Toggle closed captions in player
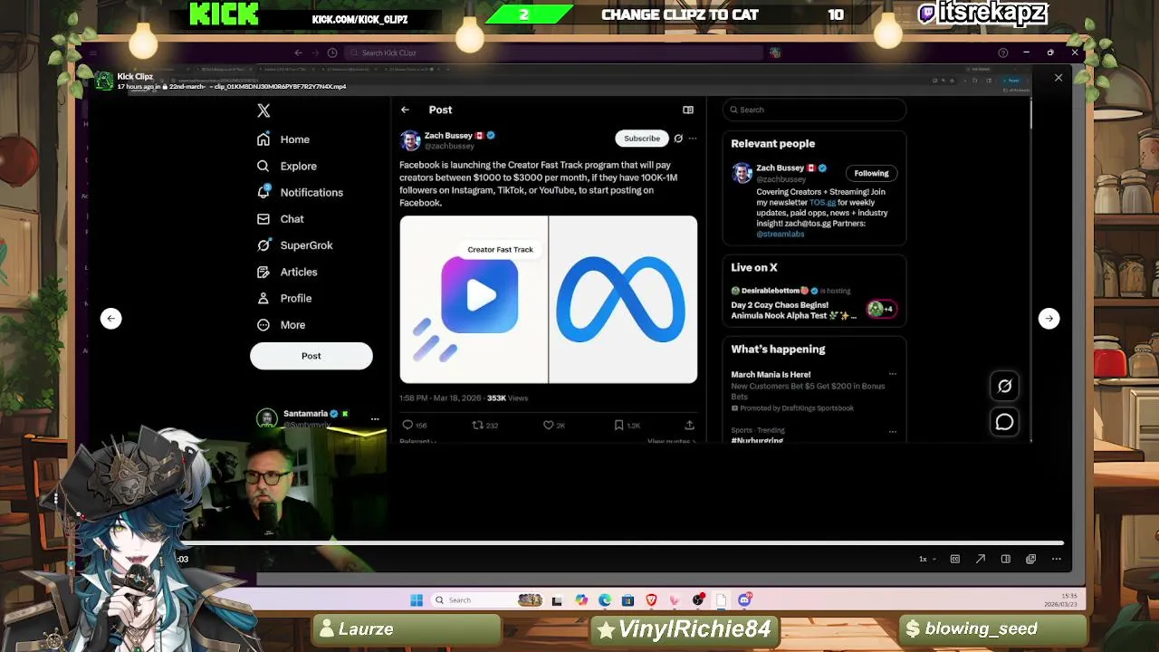 (x=954, y=559)
